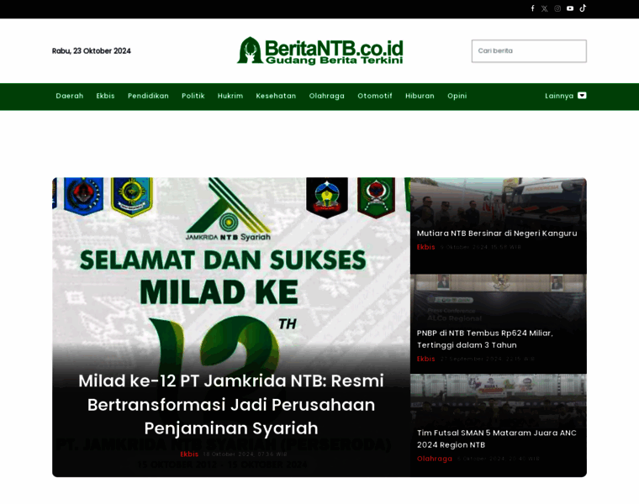Open the Ekbis menu item

[x=106, y=96]
